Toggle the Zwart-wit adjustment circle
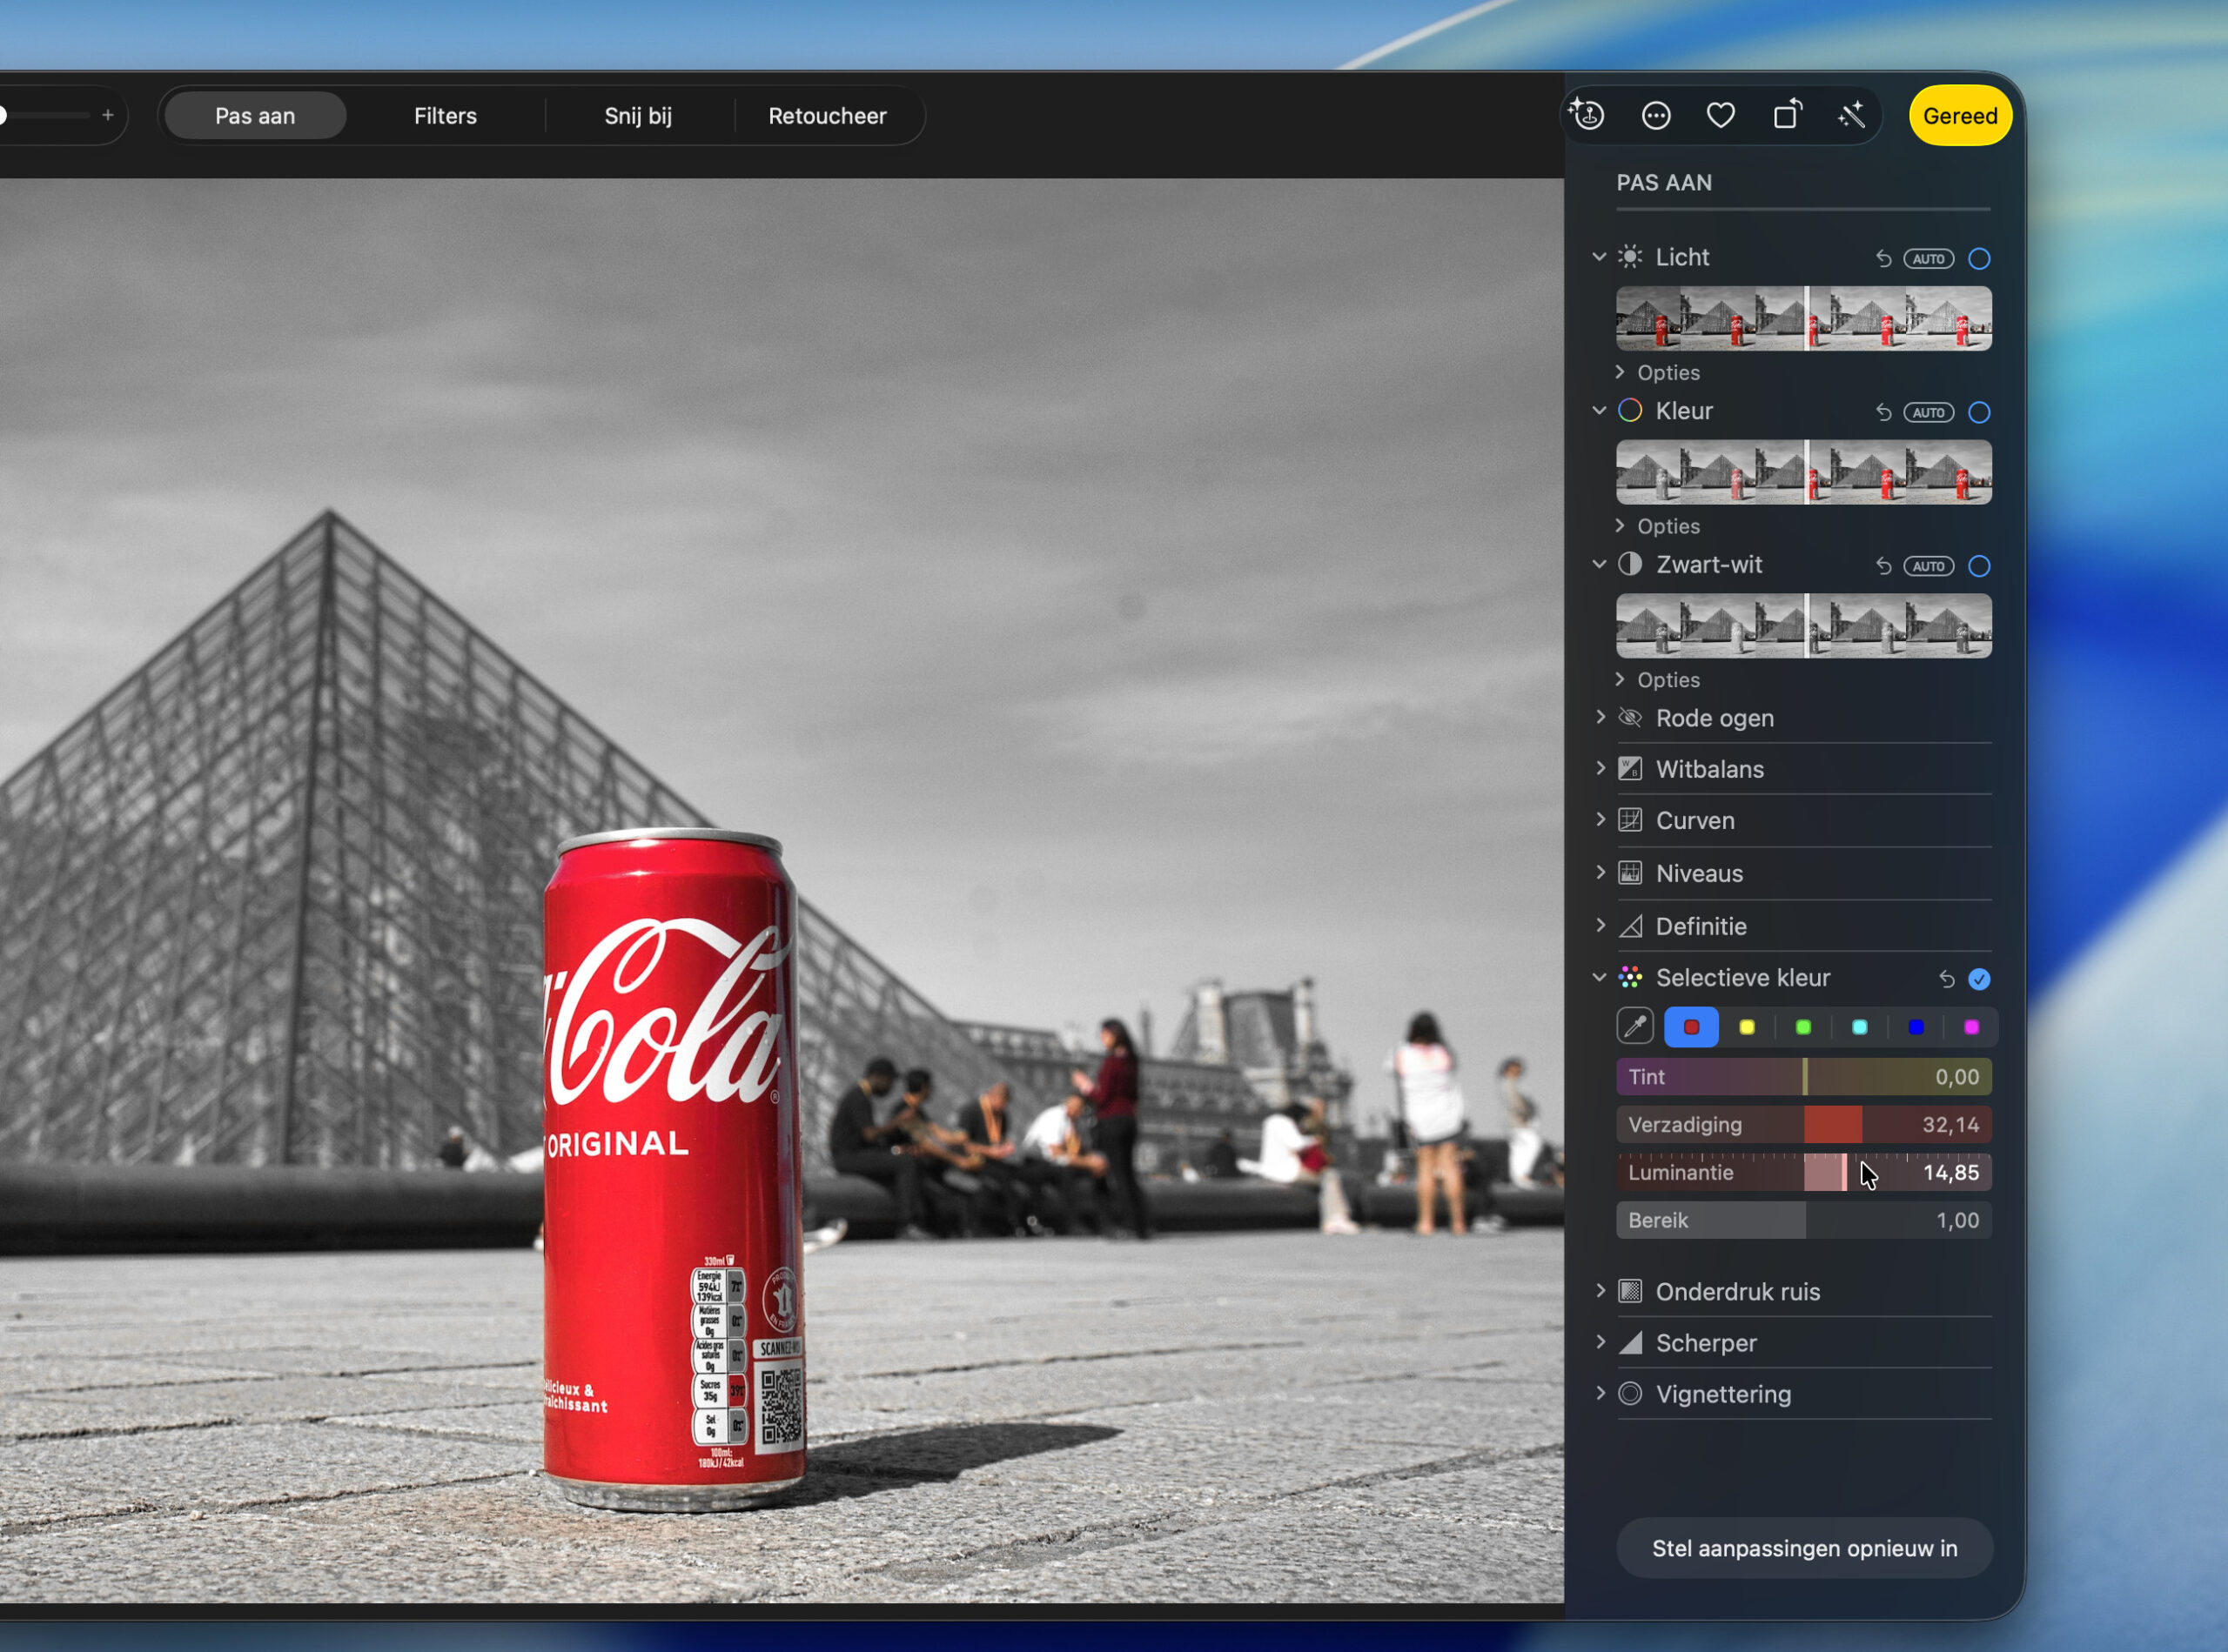This screenshot has width=2228, height=1652. (x=1978, y=566)
